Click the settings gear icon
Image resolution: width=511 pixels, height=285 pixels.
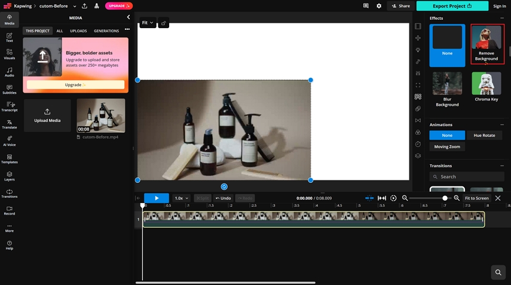click(379, 6)
